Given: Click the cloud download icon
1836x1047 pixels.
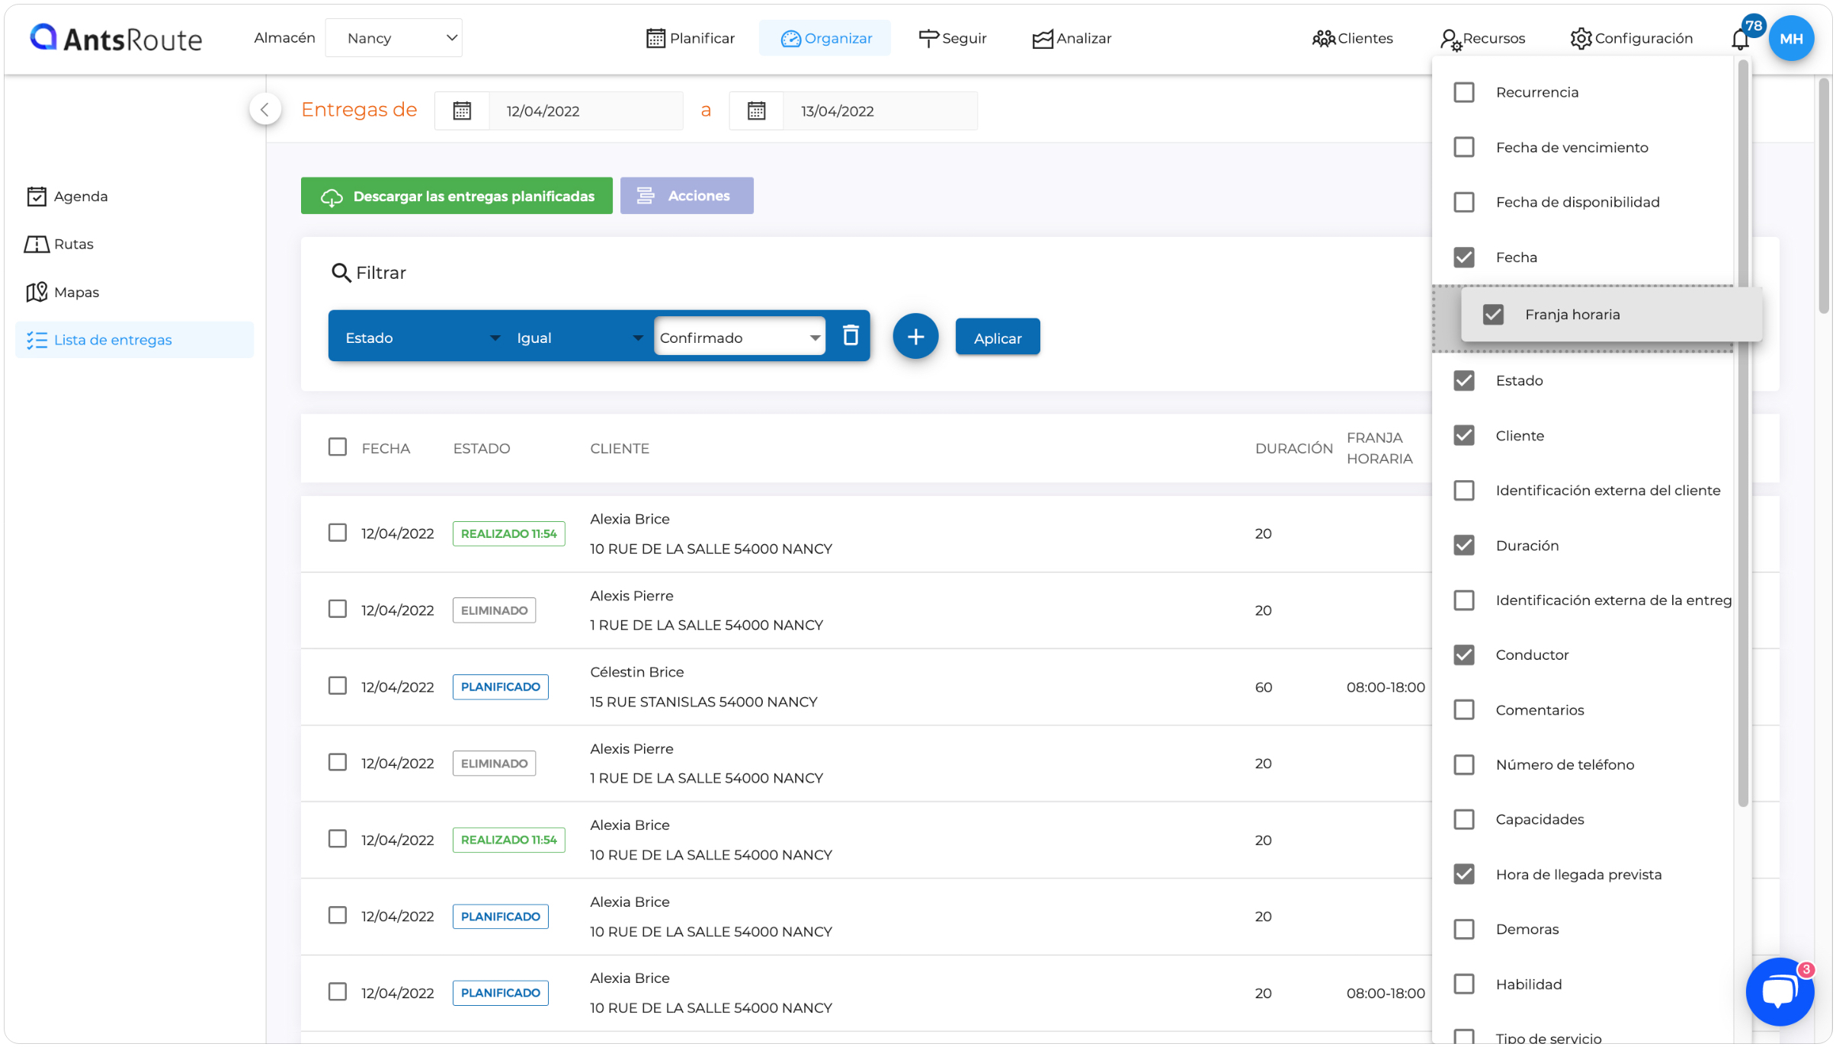Looking at the screenshot, I should [x=332, y=197].
